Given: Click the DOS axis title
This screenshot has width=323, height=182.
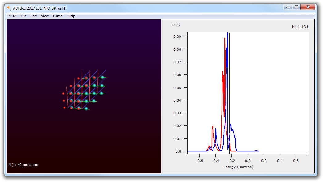Looking at the screenshot, I should coord(176,25).
